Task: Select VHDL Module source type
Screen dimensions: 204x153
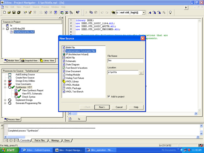Action: [x=73, y=85]
